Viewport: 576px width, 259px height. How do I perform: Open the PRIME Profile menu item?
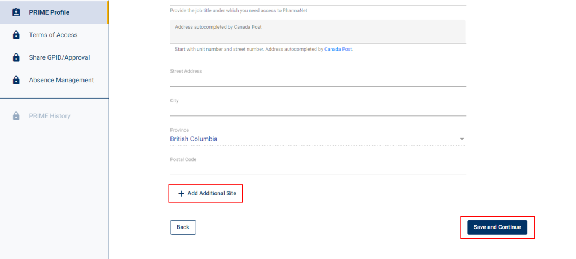49,12
